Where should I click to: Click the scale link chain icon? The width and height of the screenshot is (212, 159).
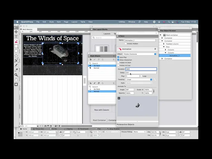[154, 91]
